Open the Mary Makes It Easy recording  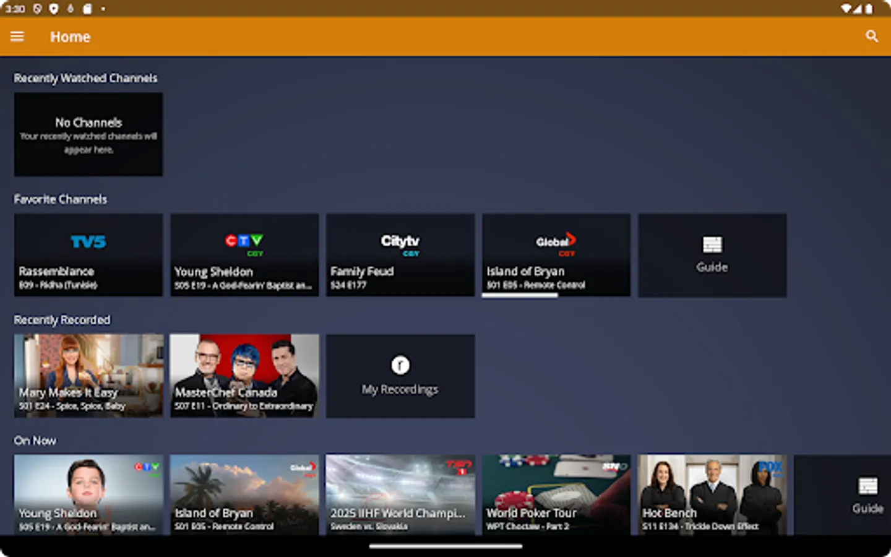point(88,376)
